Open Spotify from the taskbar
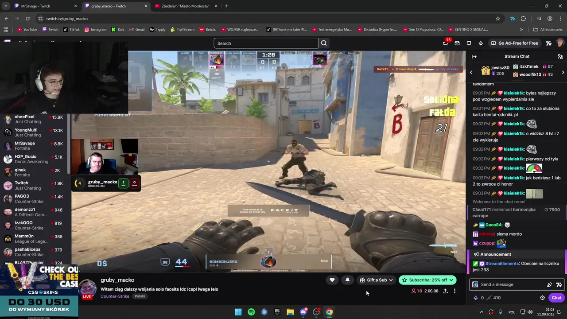Screen dimensions: 567x319 coord(251,312)
